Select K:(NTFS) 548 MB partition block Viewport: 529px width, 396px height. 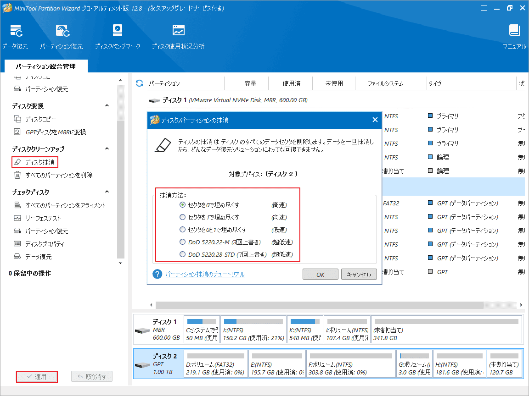click(305, 330)
